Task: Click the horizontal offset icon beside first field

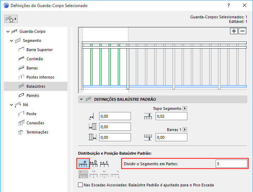Action: [x=91, y=117]
